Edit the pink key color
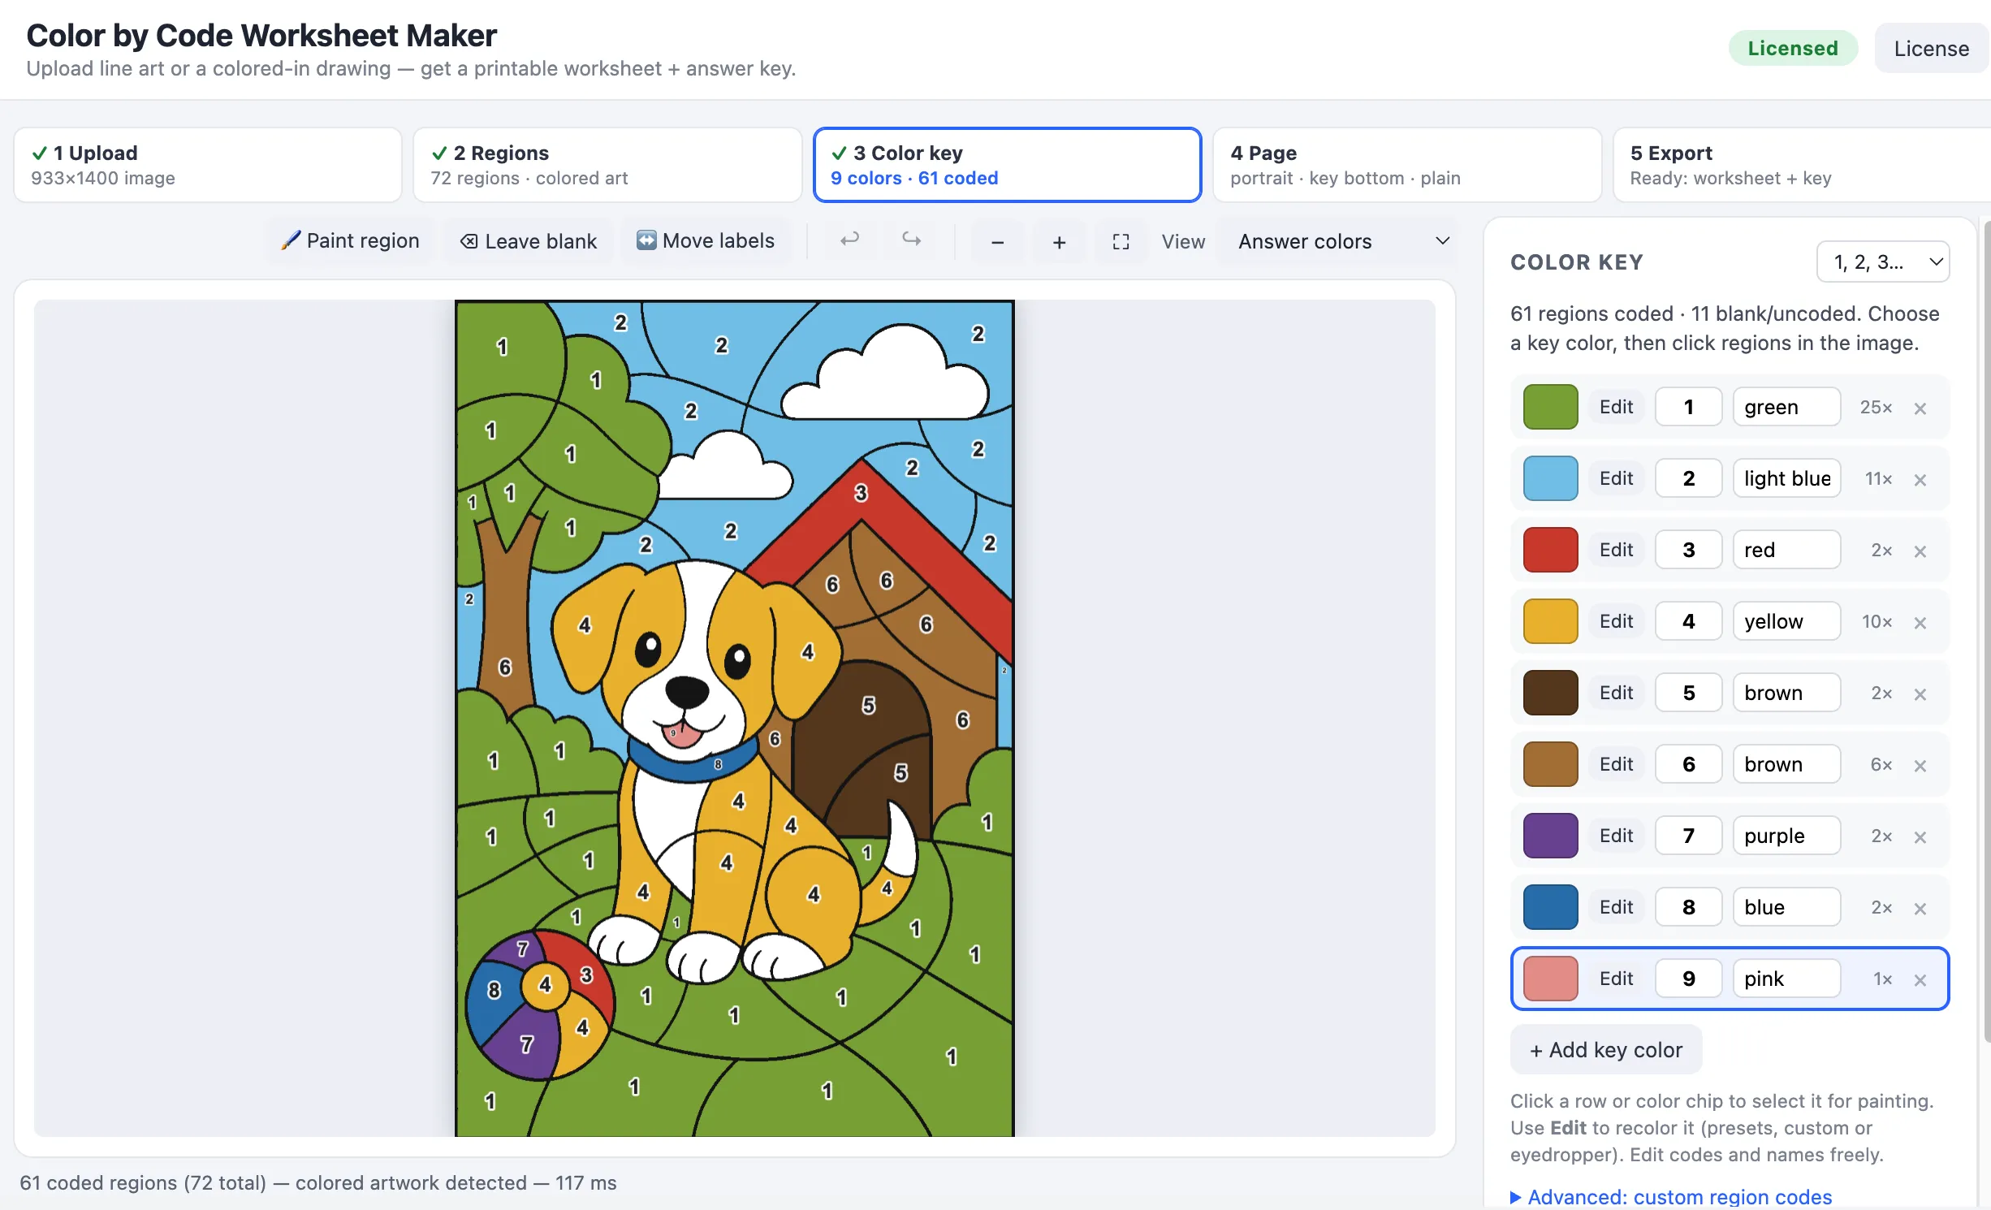Image resolution: width=1991 pixels, height=1210 pixels. [1616, 979]
